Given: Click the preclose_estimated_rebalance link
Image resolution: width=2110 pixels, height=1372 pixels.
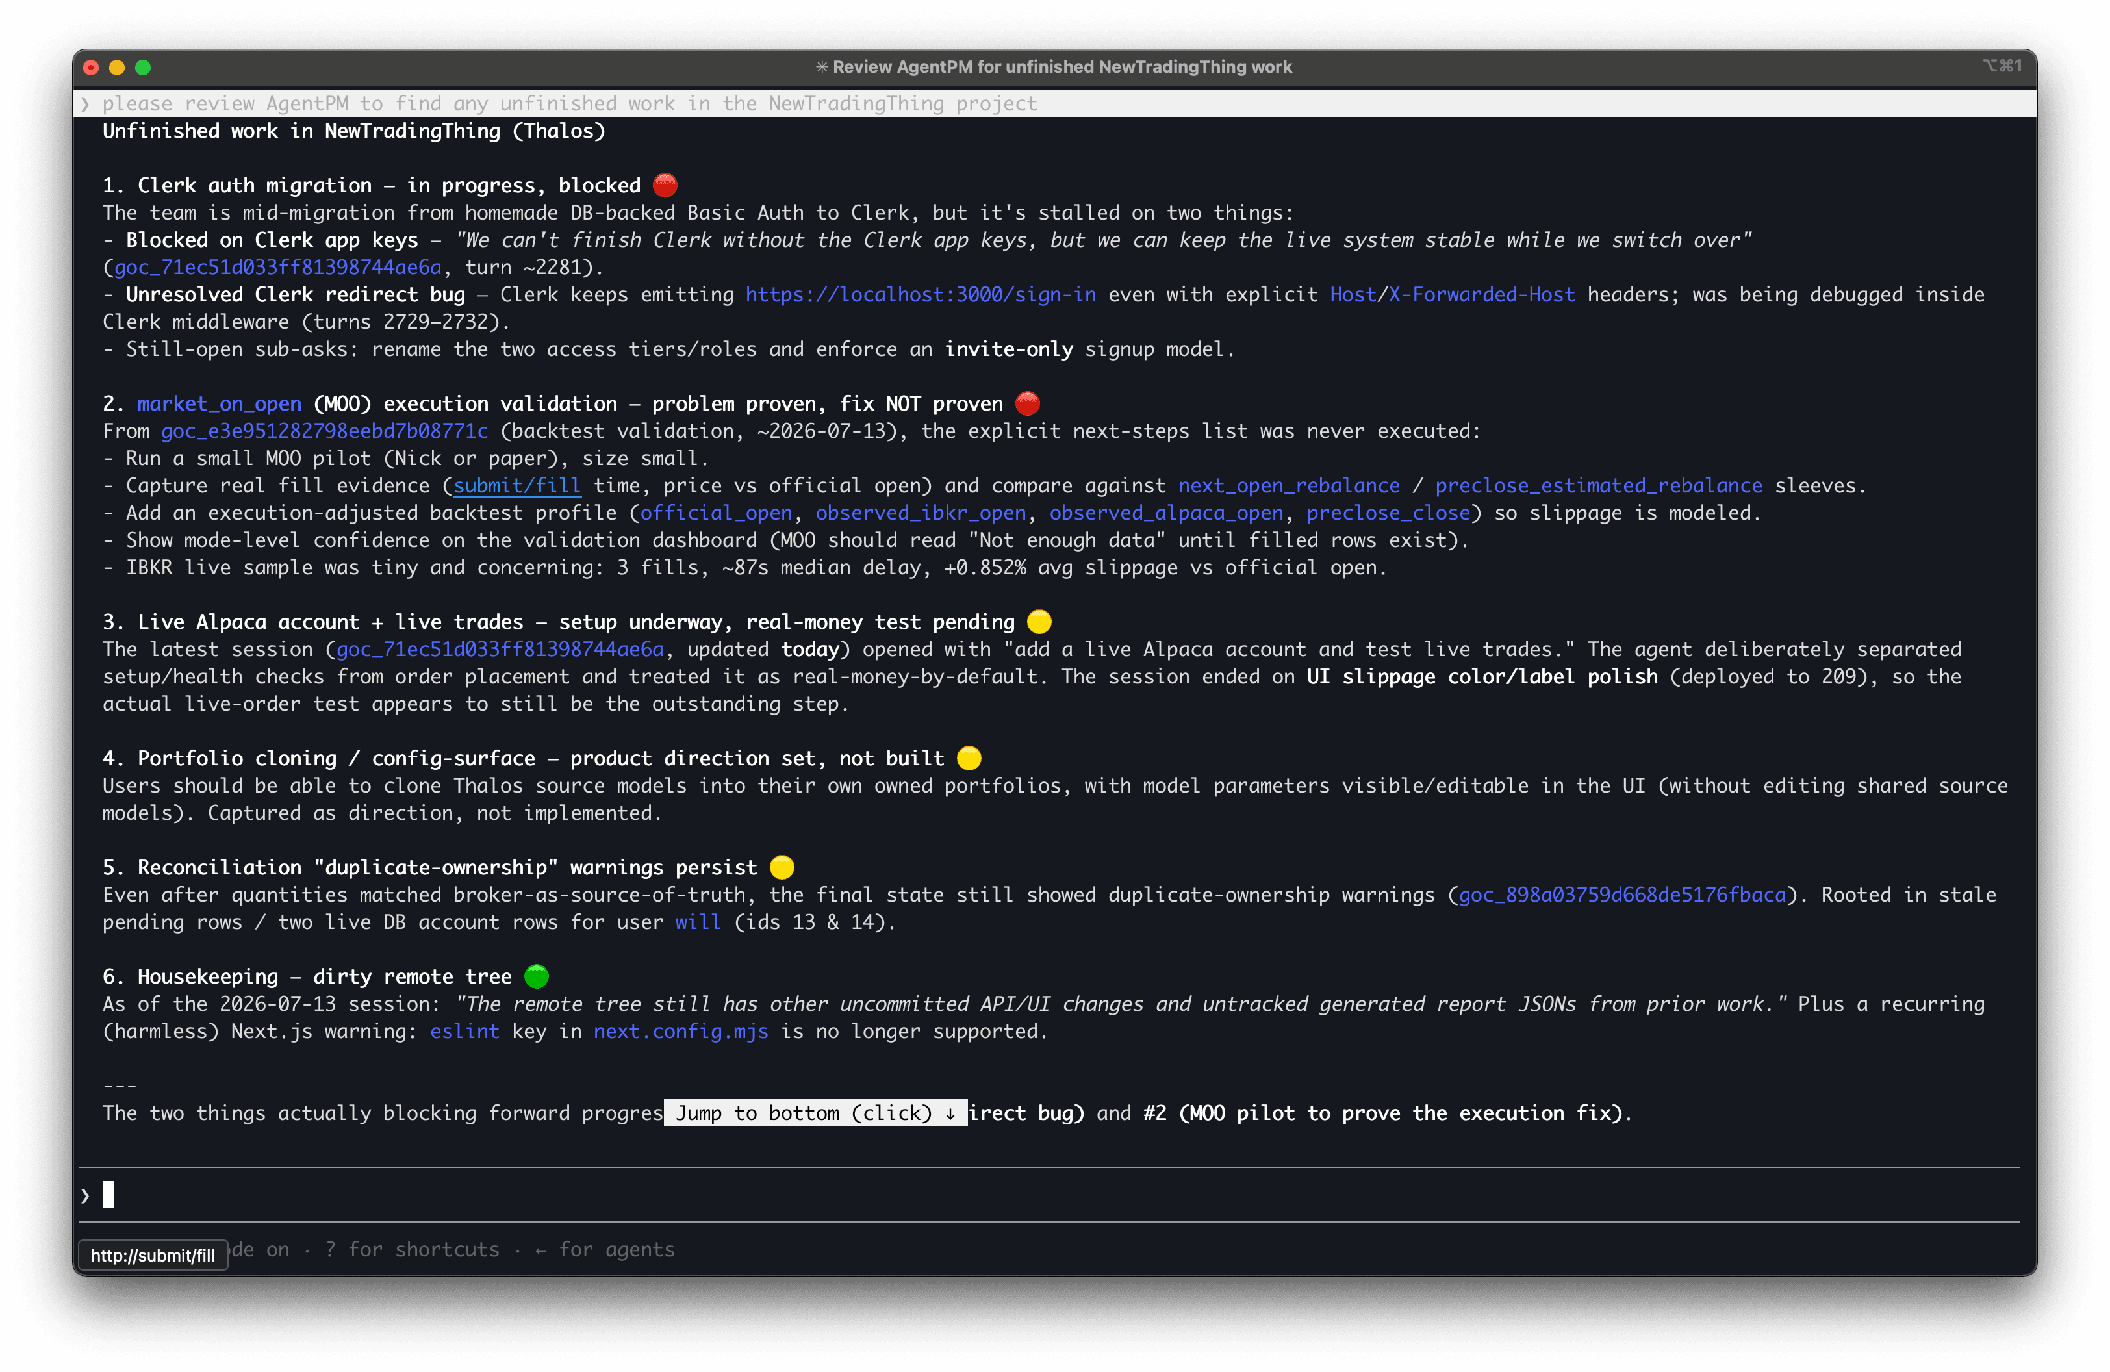Looking at the screenshot, I should (1599, 486).
